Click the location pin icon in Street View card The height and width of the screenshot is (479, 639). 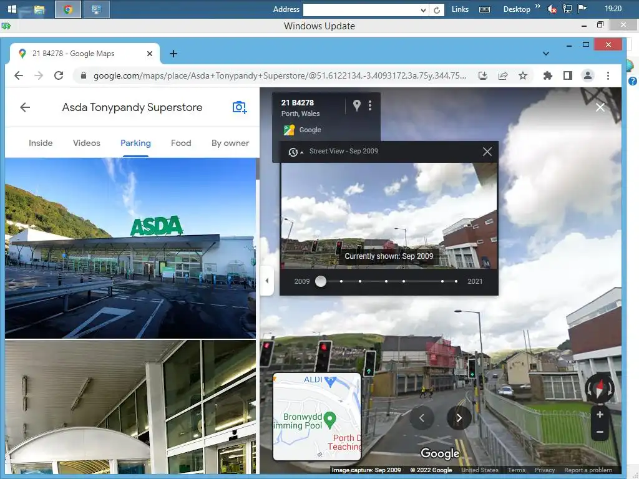(x=356, y=105)
